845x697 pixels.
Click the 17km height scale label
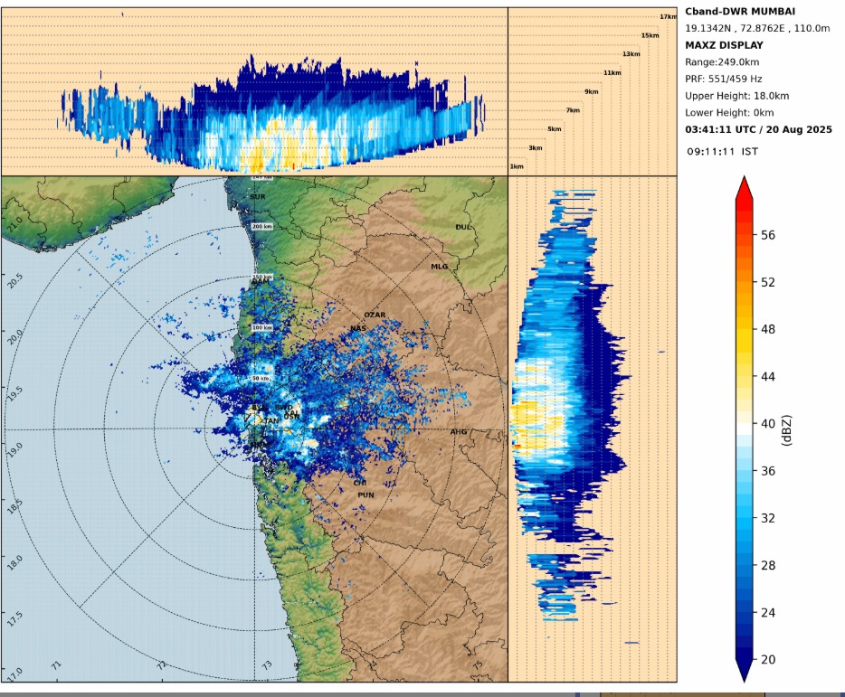coord(668,16)
